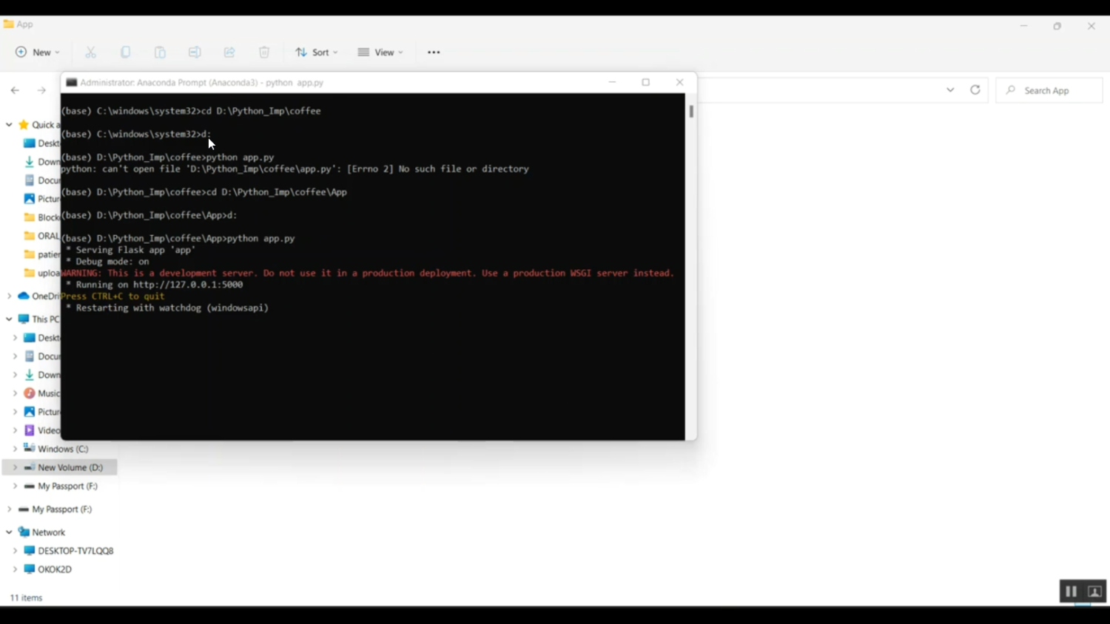Viewport: 1110px width, 624px height.
Task: Click the "11 items" status bar text
Action: pyautogui.click(x=26, y=597)
